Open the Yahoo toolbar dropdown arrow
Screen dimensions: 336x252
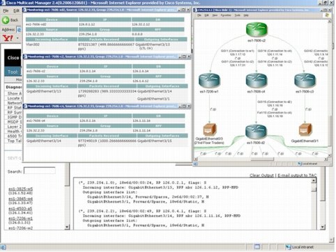(x=17, y=38)
